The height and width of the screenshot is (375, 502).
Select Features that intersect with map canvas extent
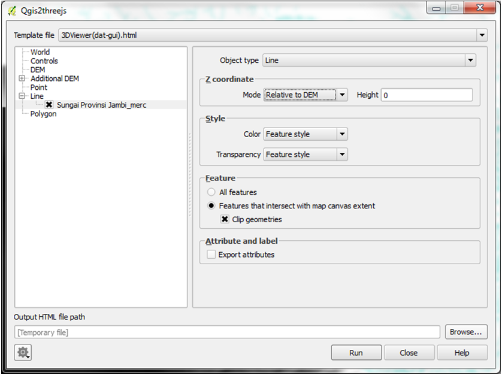211,205
